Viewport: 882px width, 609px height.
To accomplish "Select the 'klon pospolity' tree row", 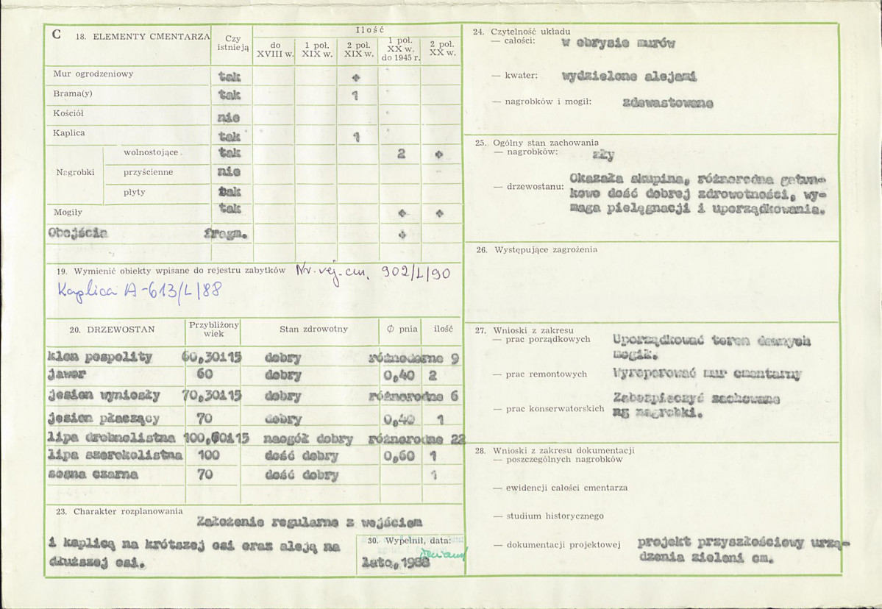I will pyautogui.click(x=254, y=357).
